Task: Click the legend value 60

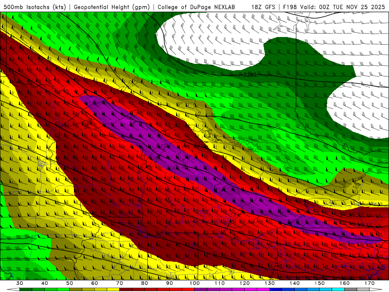Action: click(94, 283)
